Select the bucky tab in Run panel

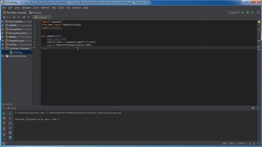[12, 108]
